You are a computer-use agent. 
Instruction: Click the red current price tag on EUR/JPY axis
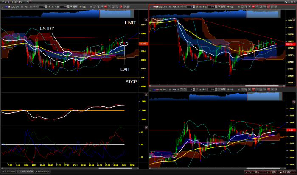click(x=143, y=44)
